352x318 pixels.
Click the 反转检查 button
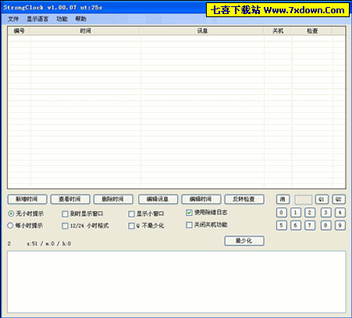pyautogui.click(x=244, y=200)
